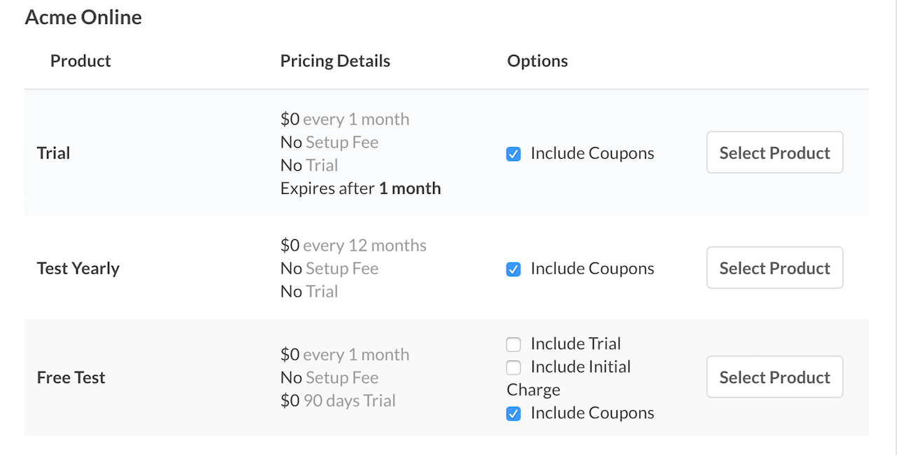Choose Select Product for the Free Test plan
The width and height of the screenshot is (897, 455).
[x=774, y=377]
